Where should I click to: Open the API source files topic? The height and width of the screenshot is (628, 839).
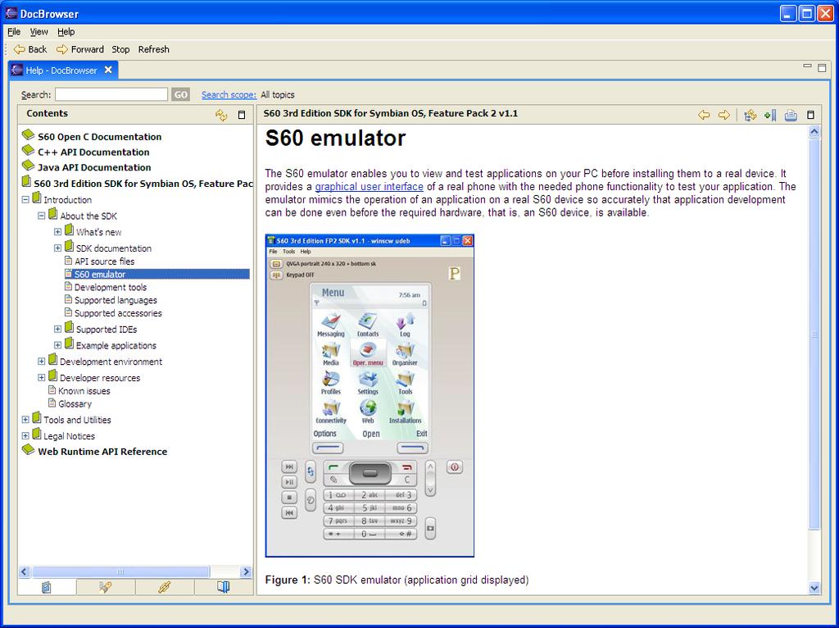pos(104,262)
